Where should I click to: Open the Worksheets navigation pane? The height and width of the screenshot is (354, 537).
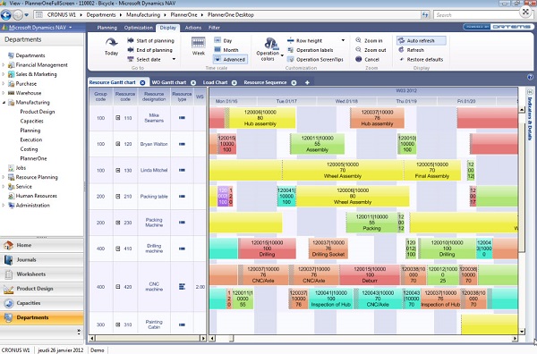point(41,274)
